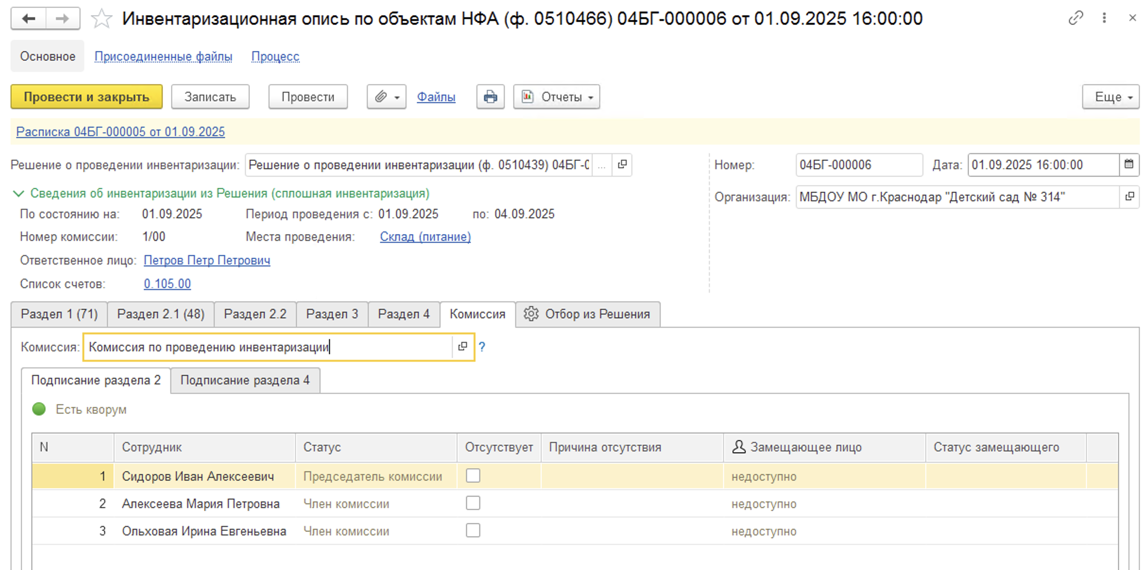
Task: Click into the Номер input field
Action: [x=858, y=165]
